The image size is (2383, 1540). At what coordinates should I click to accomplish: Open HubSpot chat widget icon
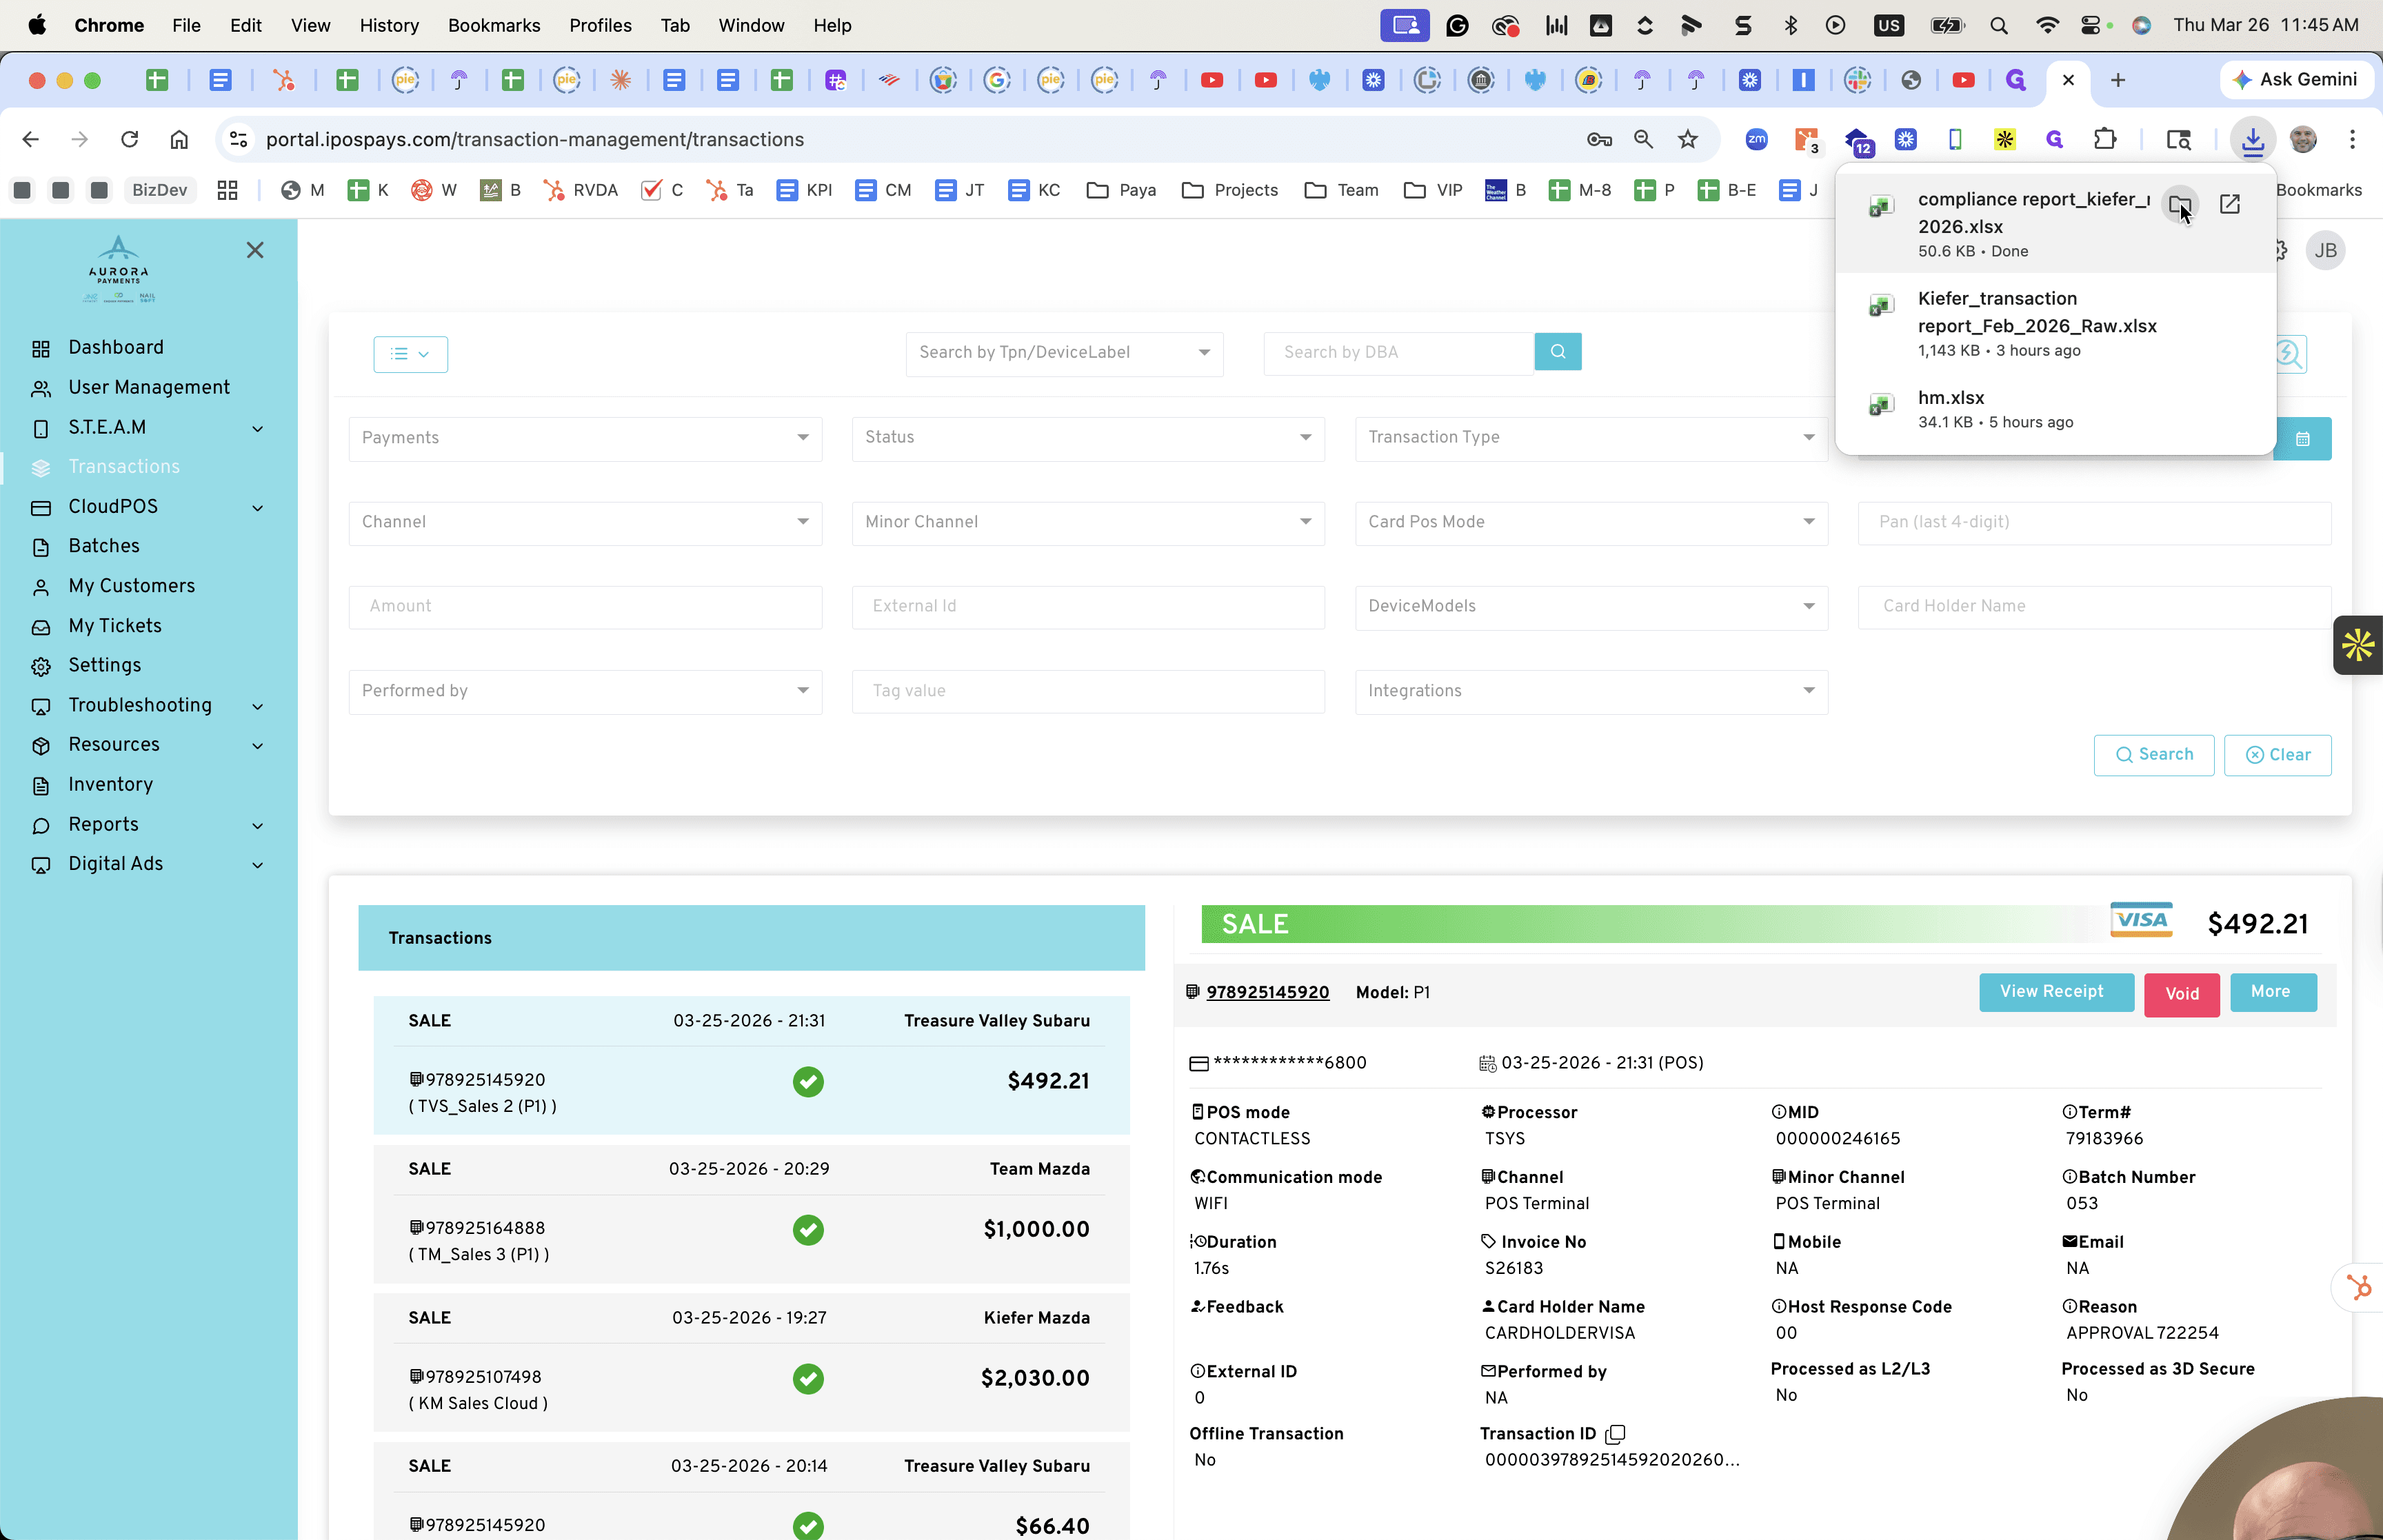point(2359,1287)
